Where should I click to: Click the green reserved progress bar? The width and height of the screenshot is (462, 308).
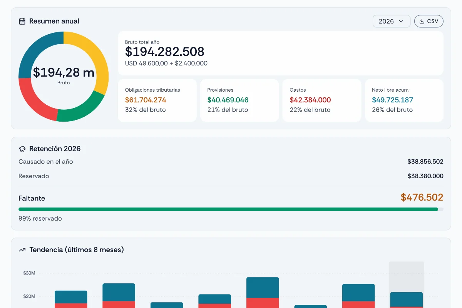click(x=228, y=209)
